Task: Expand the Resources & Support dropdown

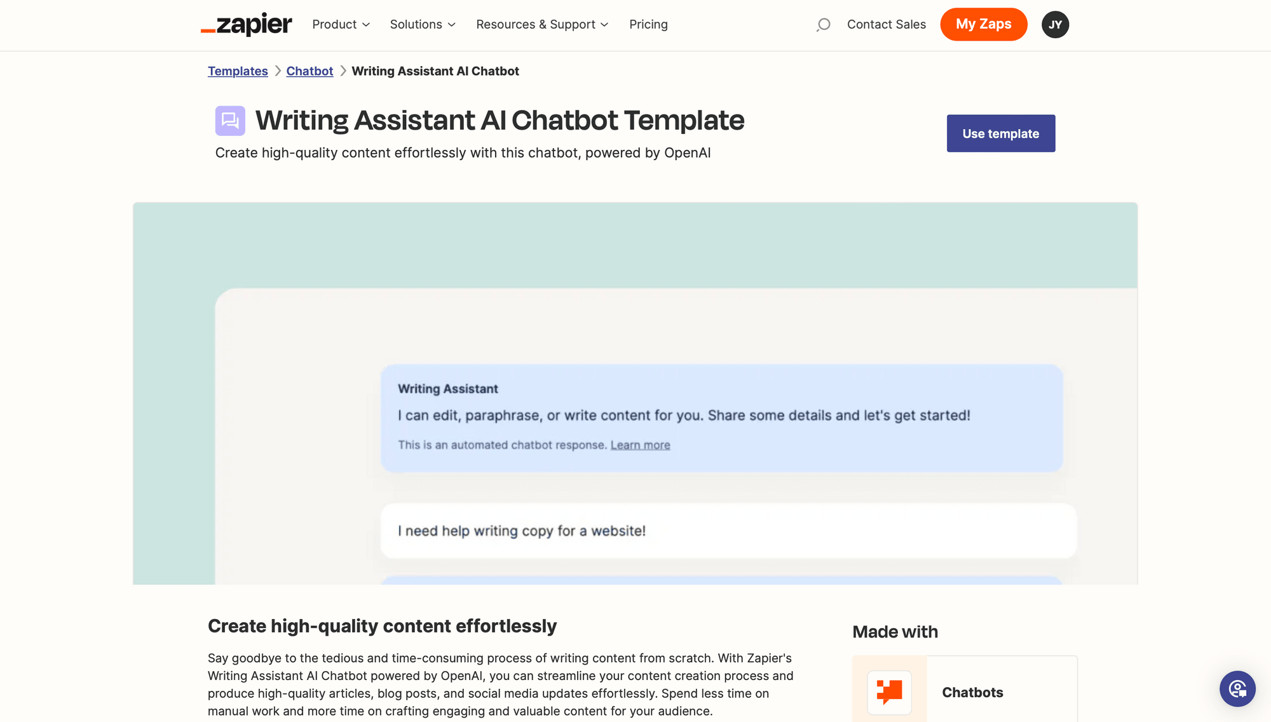Action: point(542,24)
